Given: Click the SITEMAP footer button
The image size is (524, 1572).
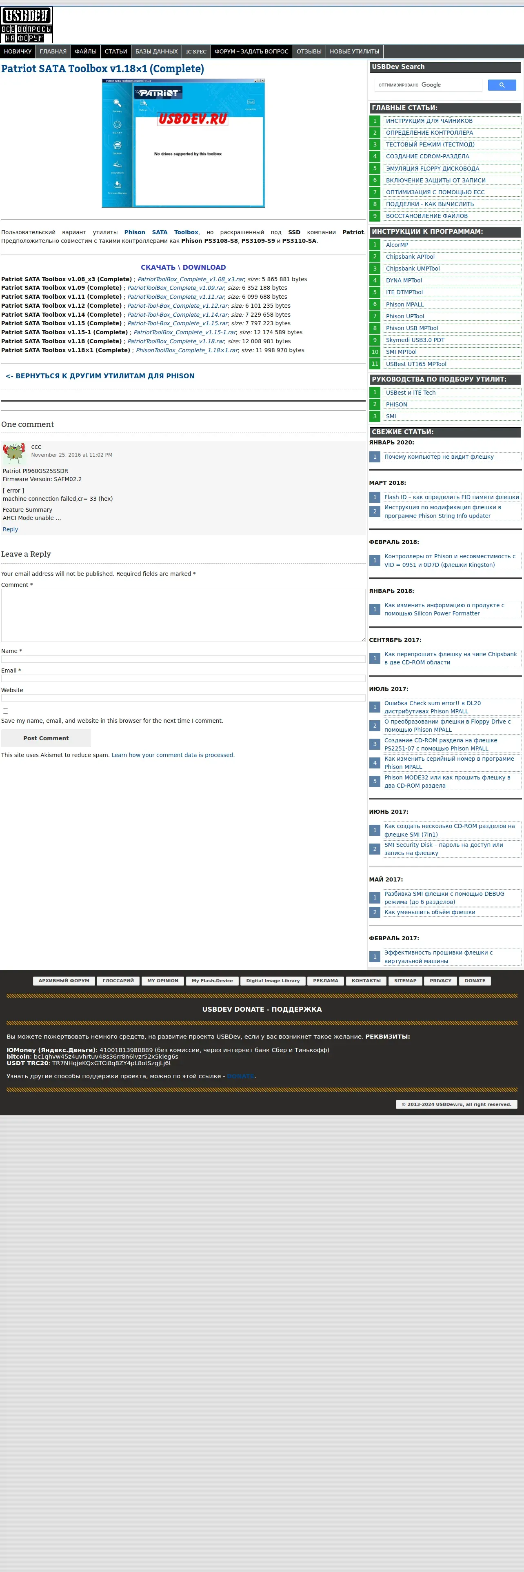Looking at the screenshot, I should (405, 981).
